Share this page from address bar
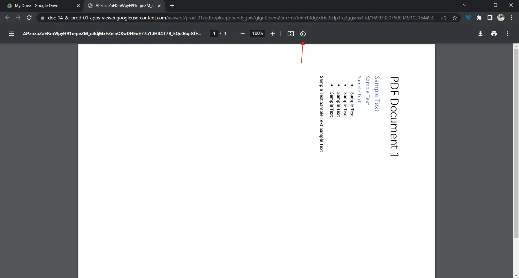Image resolution: width=519 pixels, height=278 pixels. (x=444, y=18)
